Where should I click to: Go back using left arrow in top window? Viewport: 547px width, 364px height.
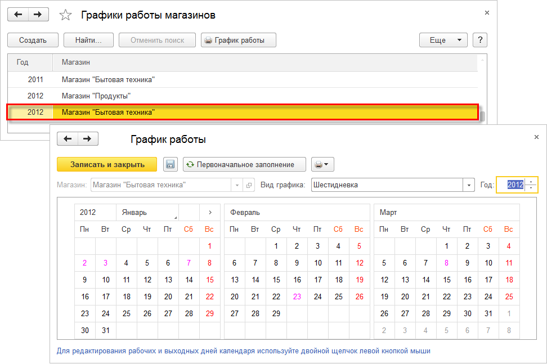coord(18,15)
